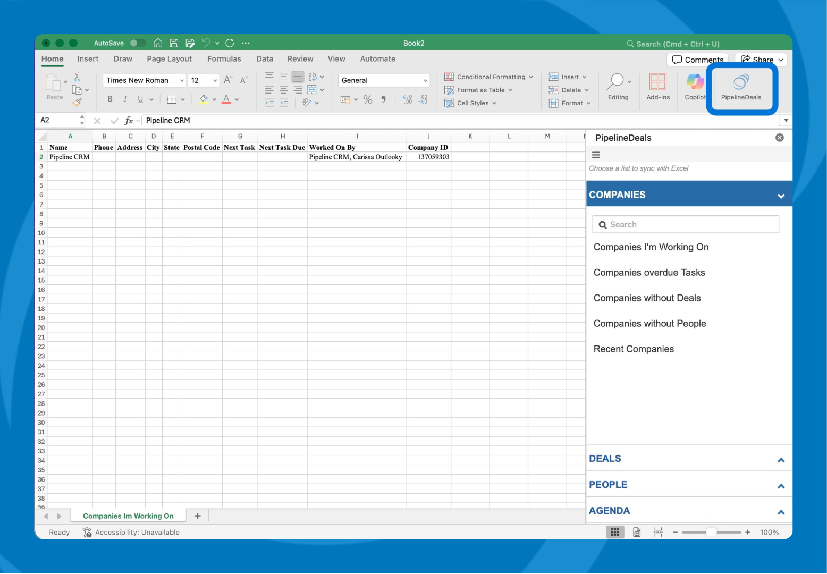Open PipelineDeals hamburger menu
827x574 pixels.
point(596,155)
